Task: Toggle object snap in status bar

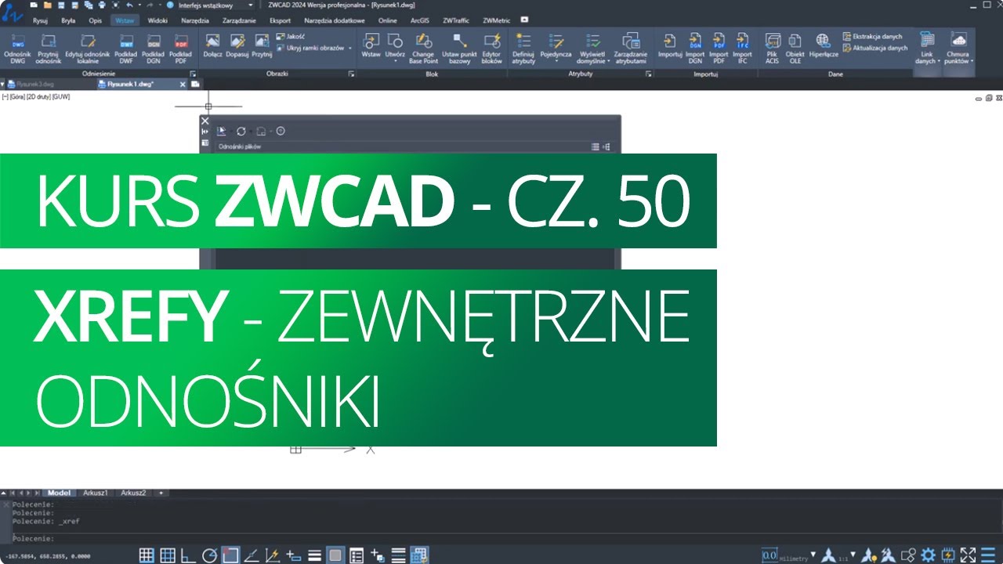Action: (230, 555)
